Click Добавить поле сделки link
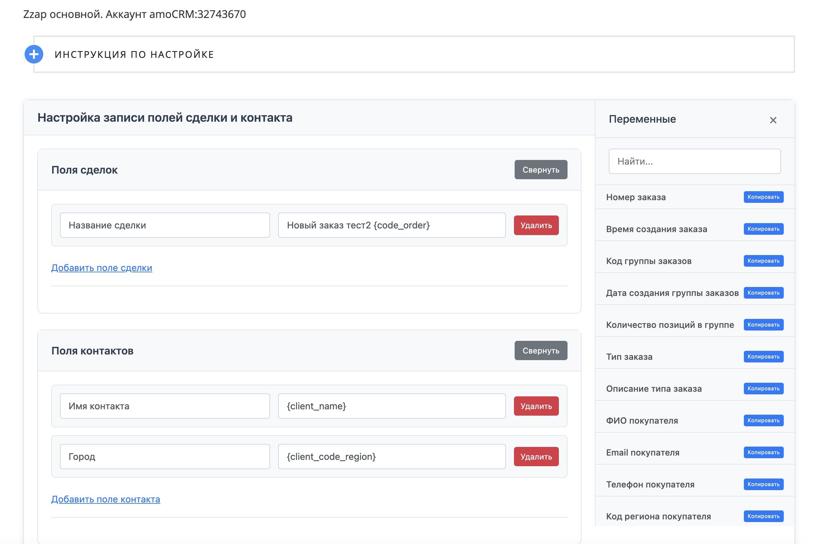833x544 pixels. 101,268
